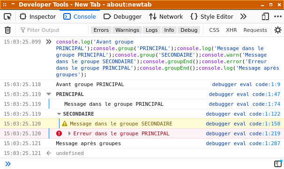Screen dimensions: 284x169
Task: Open the Inspector tab
Action: coord(37,17)
